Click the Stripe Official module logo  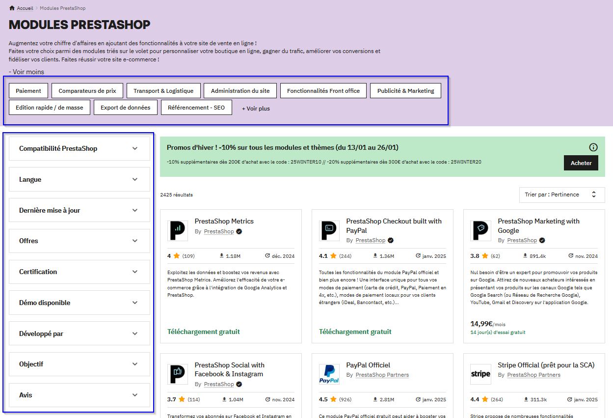click(x=481, y=374)
